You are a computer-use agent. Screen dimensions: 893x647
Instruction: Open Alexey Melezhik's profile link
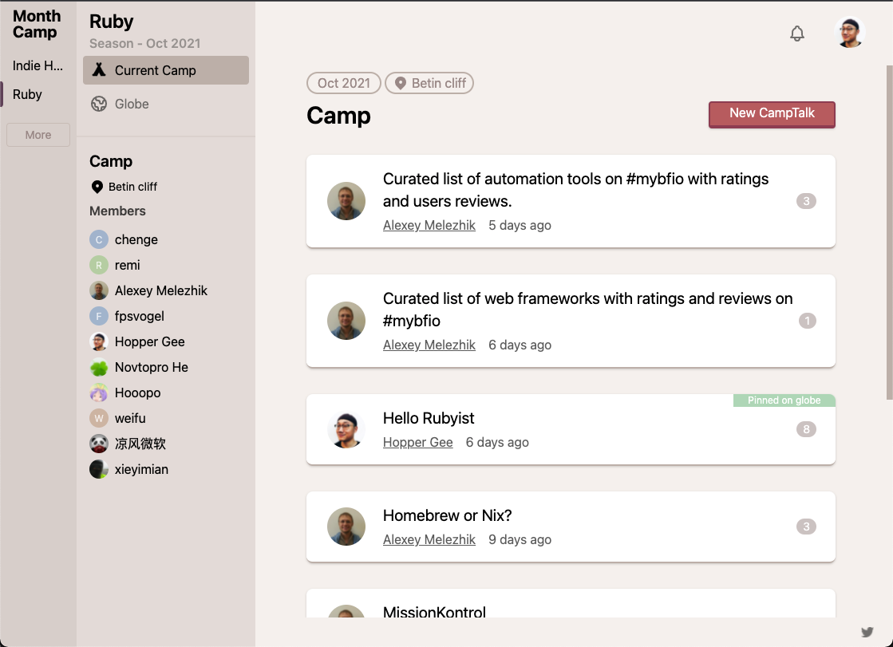click(x=429, y=225)
